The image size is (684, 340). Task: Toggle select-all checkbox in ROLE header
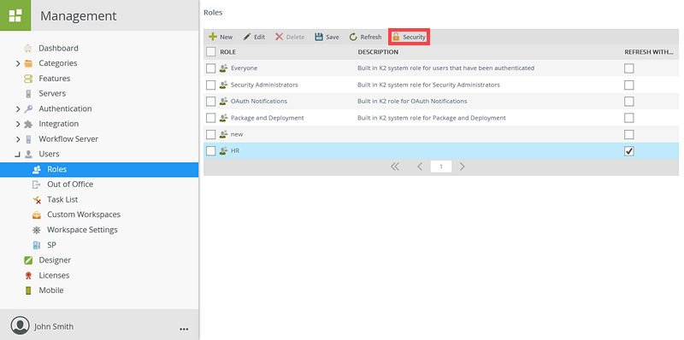[210, 52]
